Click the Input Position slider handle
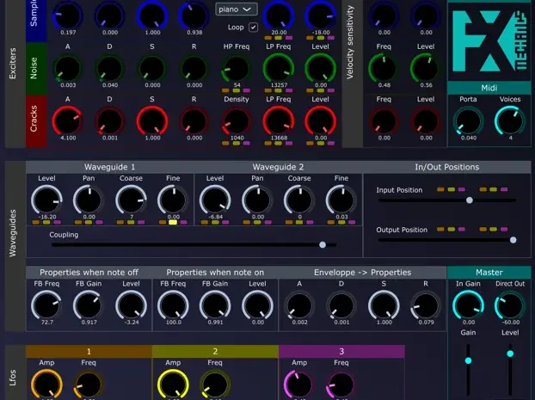 pyautogui.click(x=470, y=200)
